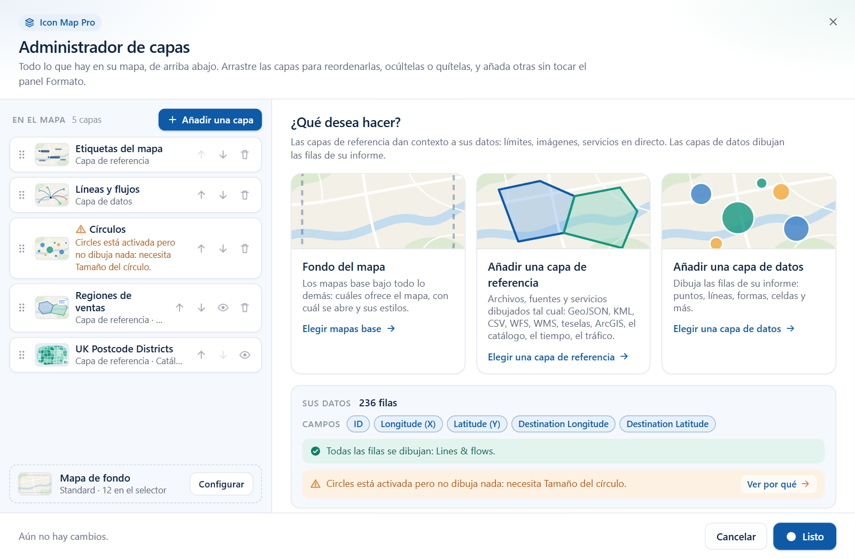The height and width of the screenshot is (559, 855).
Task: Select the UK Postcode Districts layer title
Action: [125, 349]
